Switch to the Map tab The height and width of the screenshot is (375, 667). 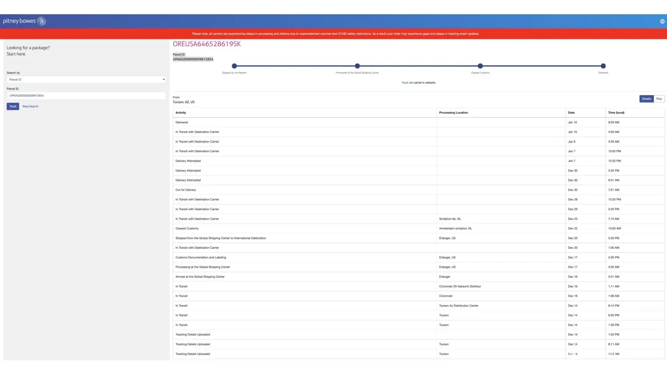tap(659, 99)
